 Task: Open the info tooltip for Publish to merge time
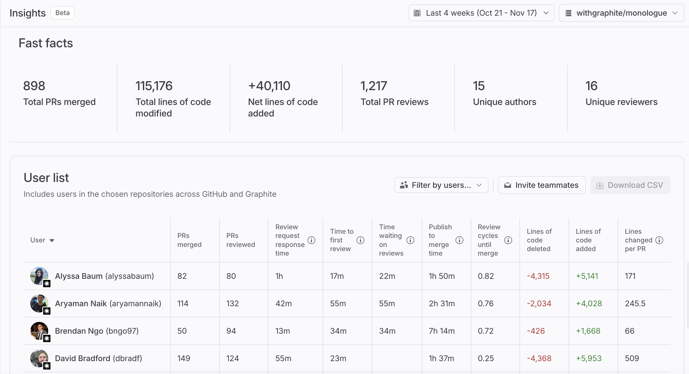(x=460, y=240)
